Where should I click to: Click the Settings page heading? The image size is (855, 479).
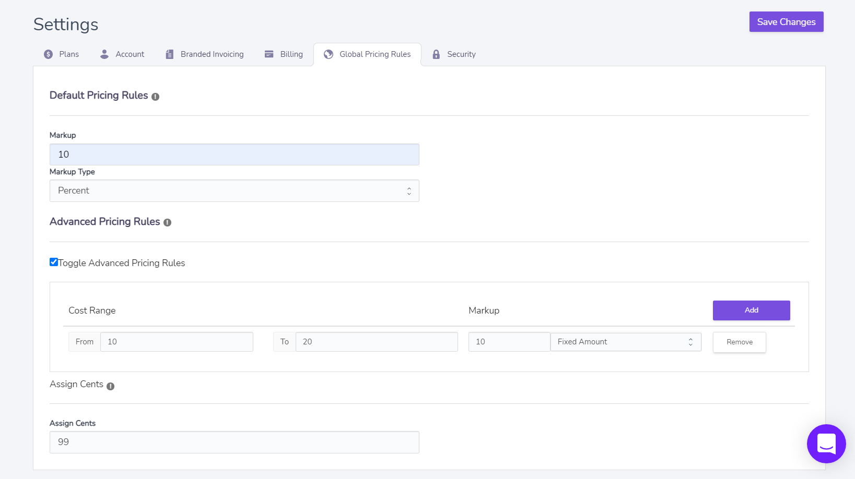66,25
